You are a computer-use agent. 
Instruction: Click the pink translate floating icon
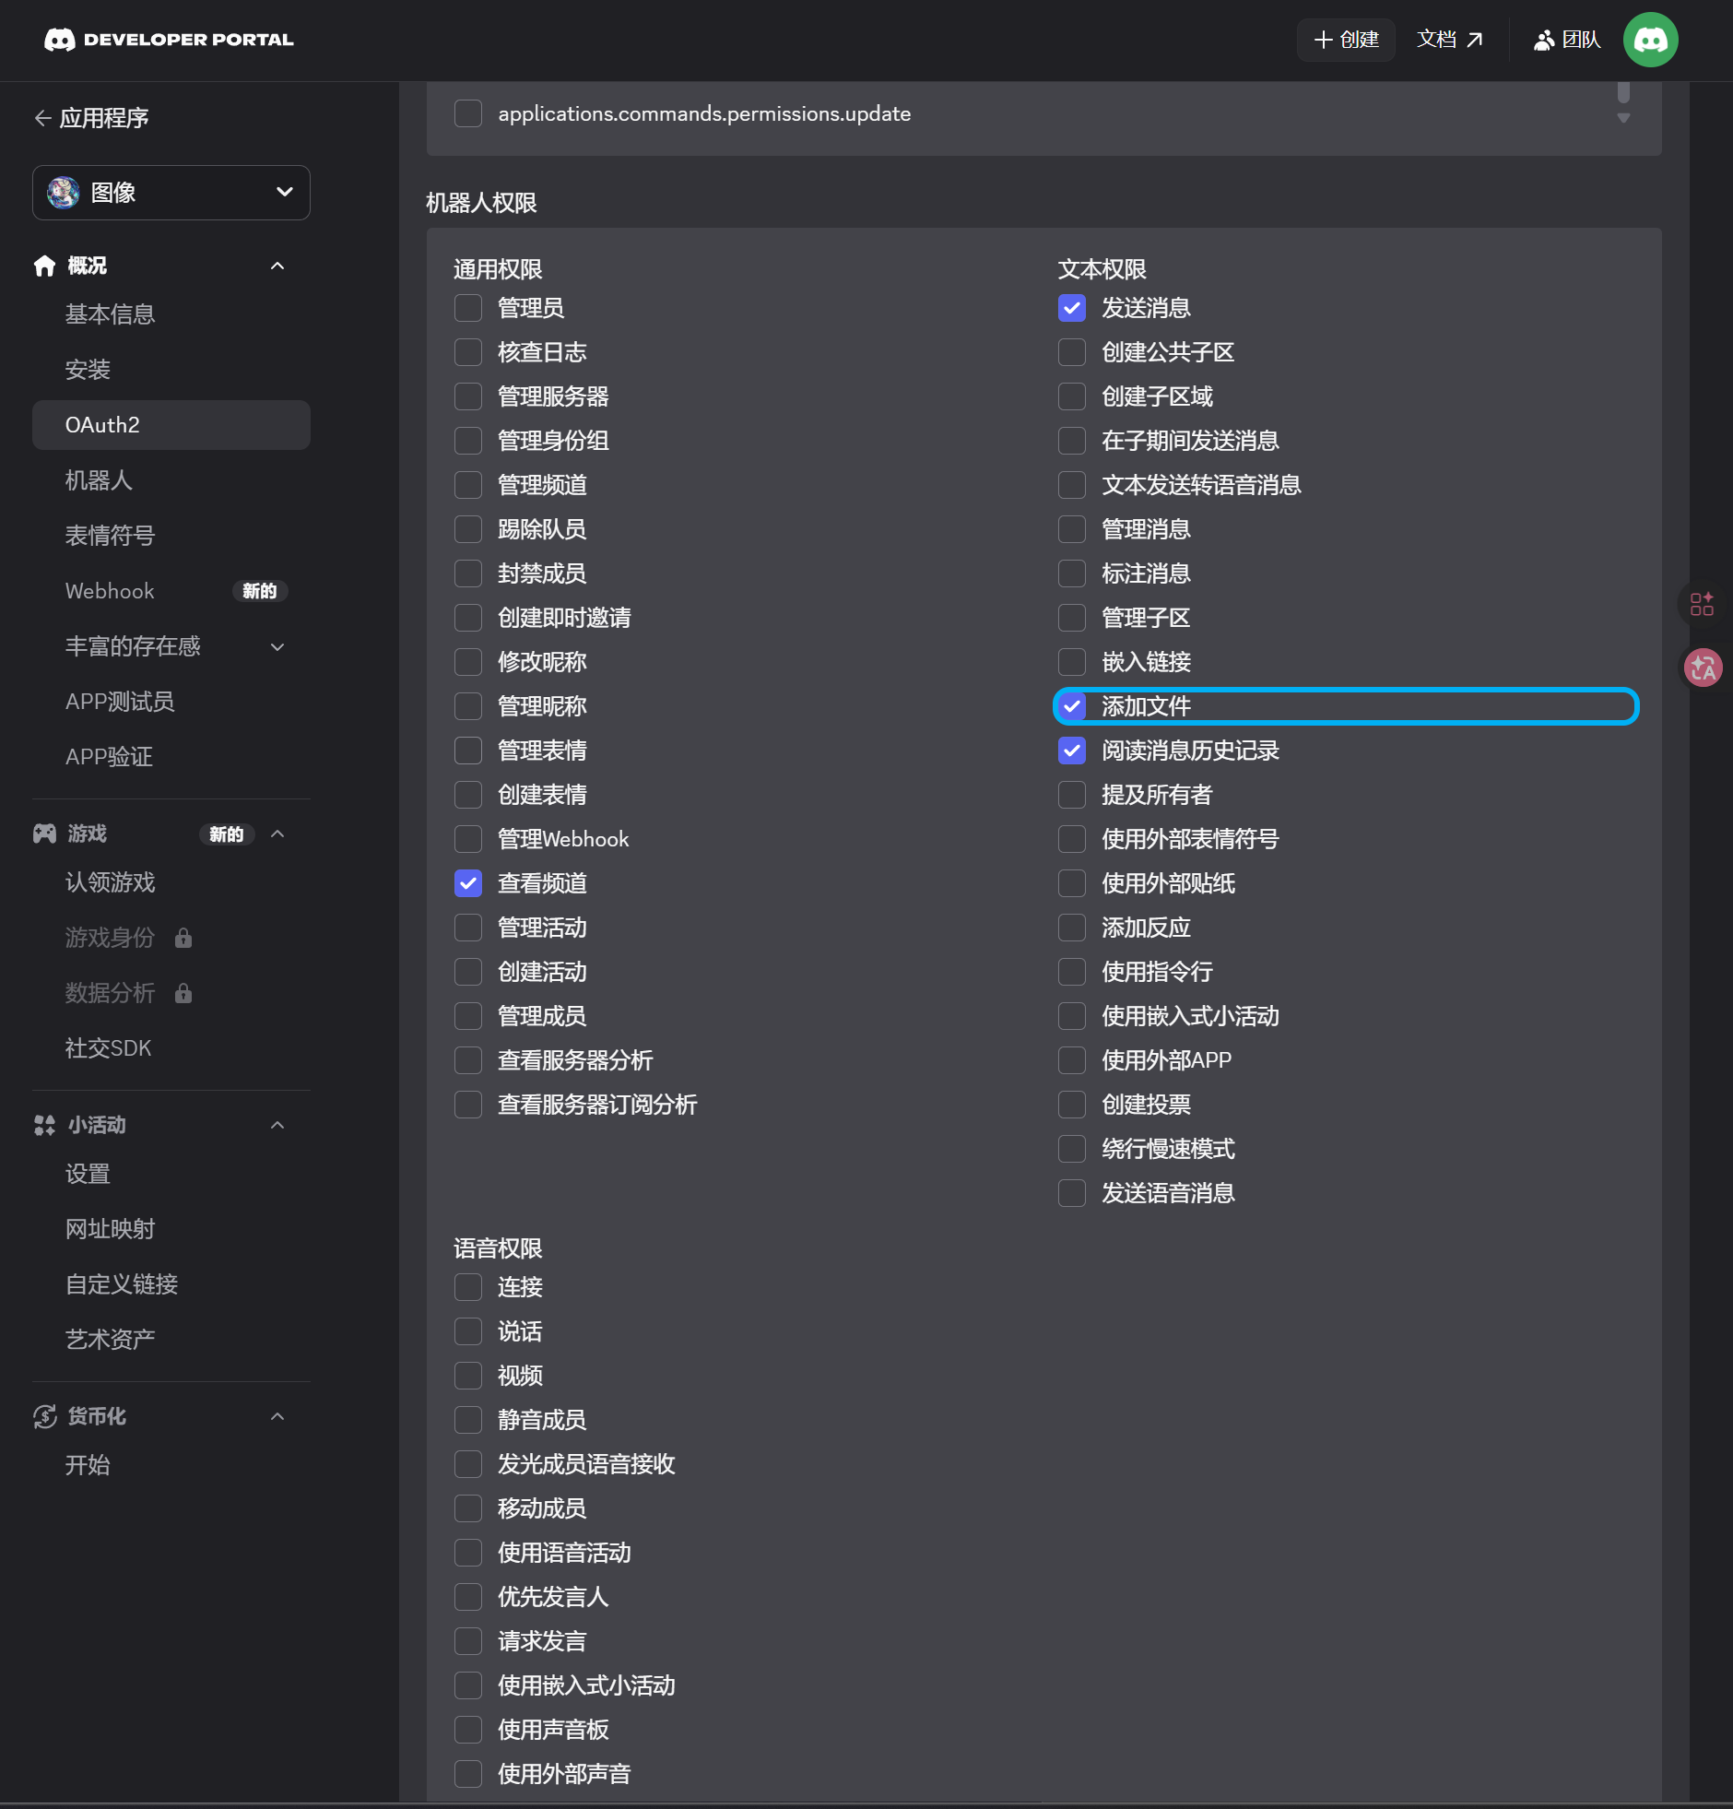(1703, 668)
